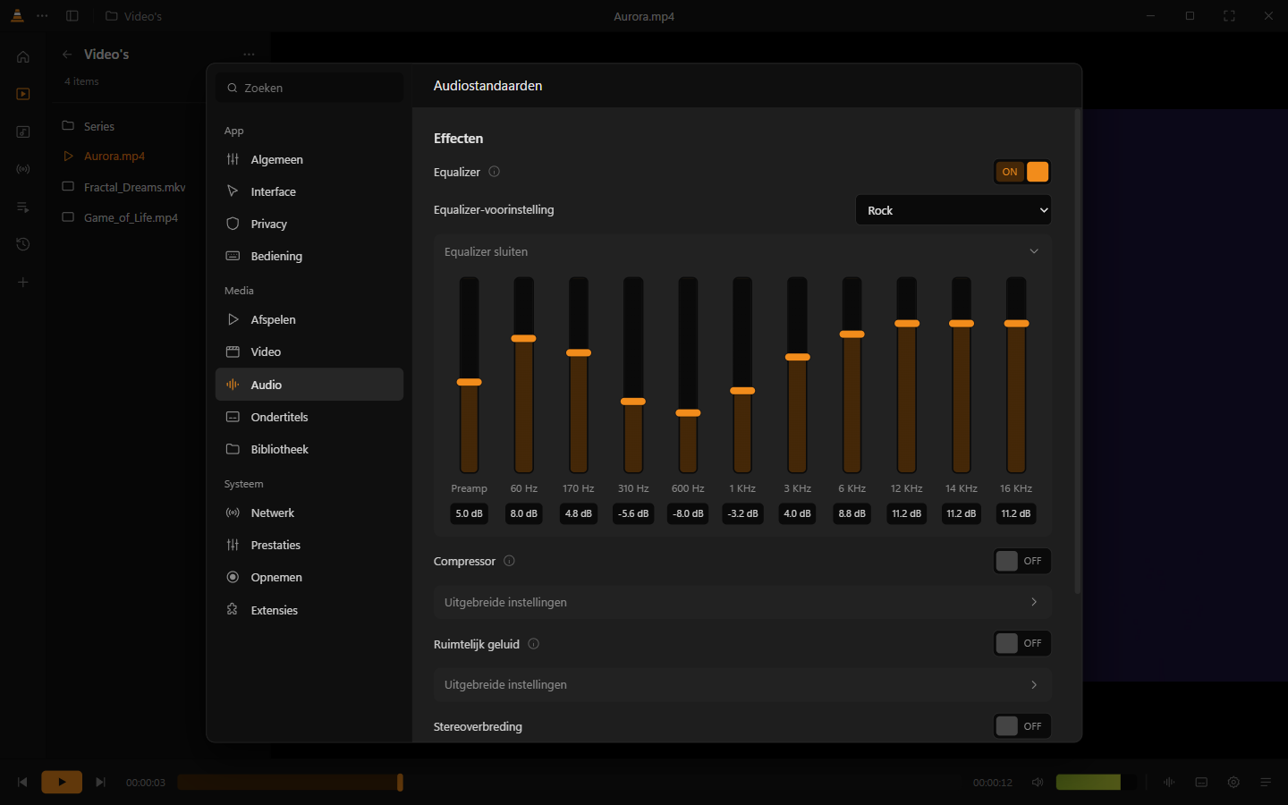Mute audio with the speaker icon
Image resolution: width=1288 pixels, height=805 pixels.
[x=1038, y=783]
